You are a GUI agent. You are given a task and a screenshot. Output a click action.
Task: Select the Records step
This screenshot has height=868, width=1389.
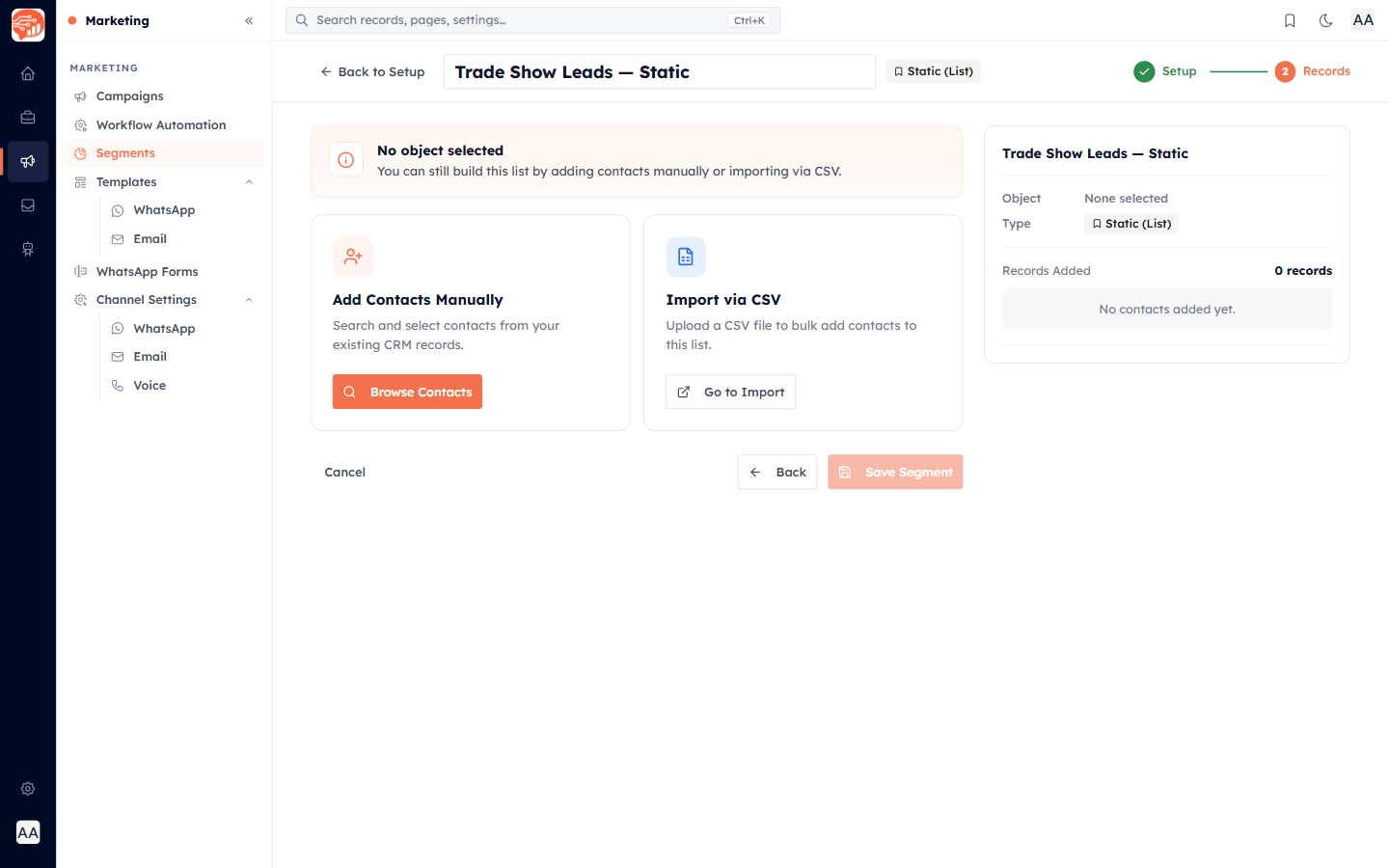[1312, 71]
